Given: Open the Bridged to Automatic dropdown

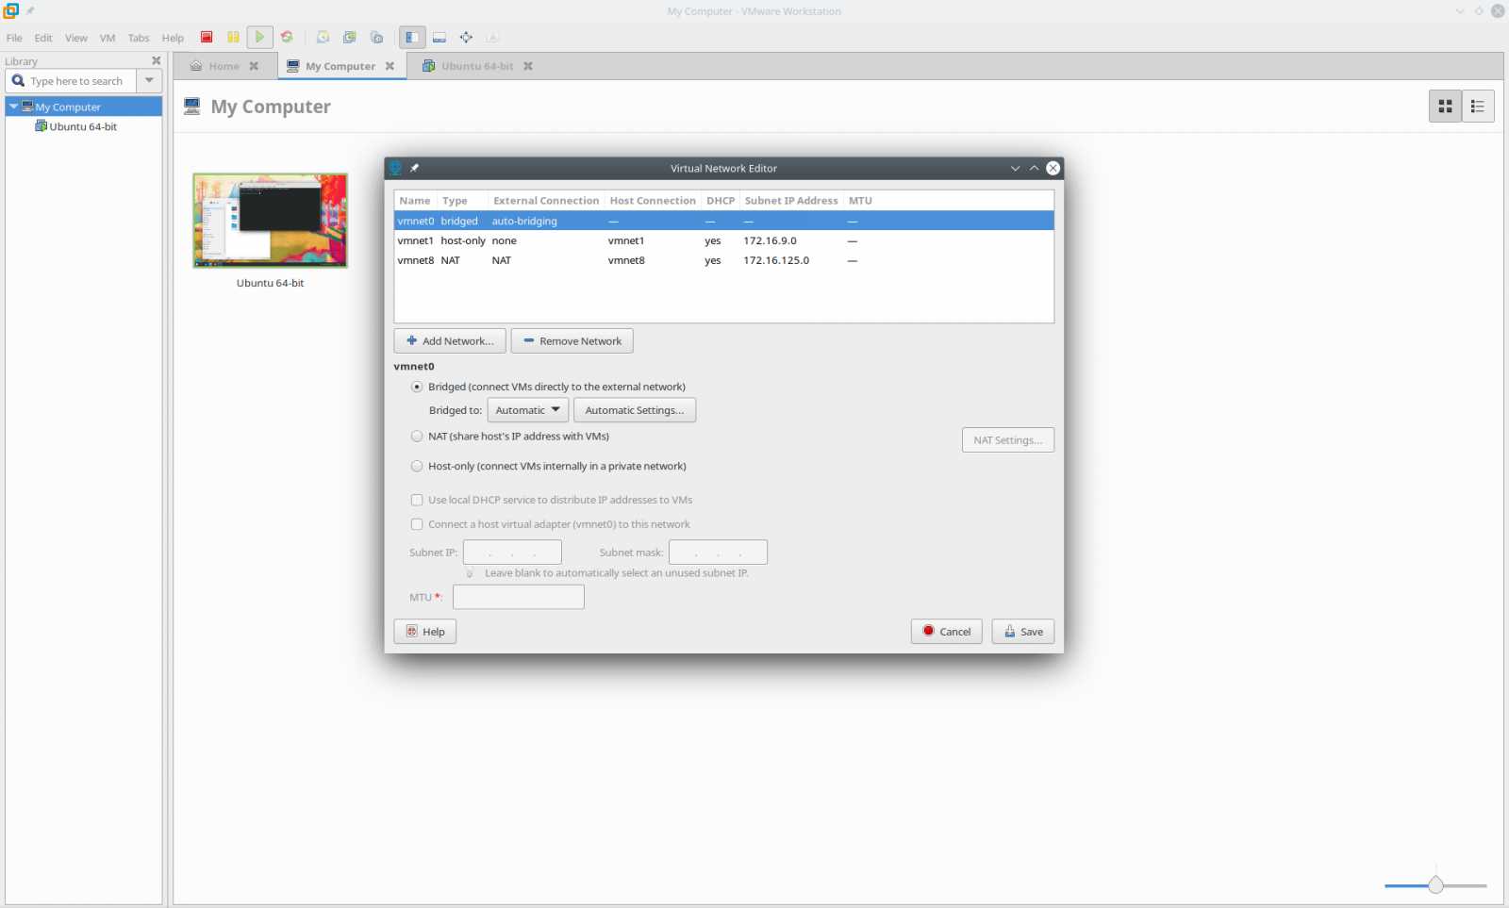Looking at the screenshot, I should (x=528, y=410).
